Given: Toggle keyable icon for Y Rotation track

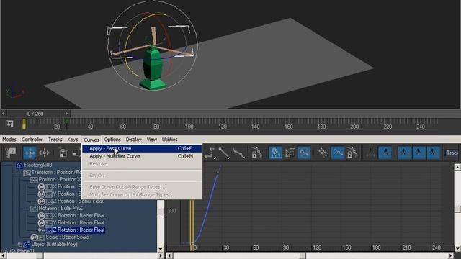Looking at the screenshot, I should tap(42, 222).
